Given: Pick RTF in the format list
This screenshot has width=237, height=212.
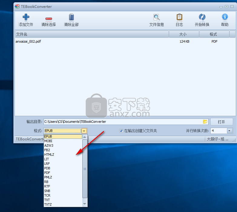Looking at the screenshot, I should [x=63, y=186].
